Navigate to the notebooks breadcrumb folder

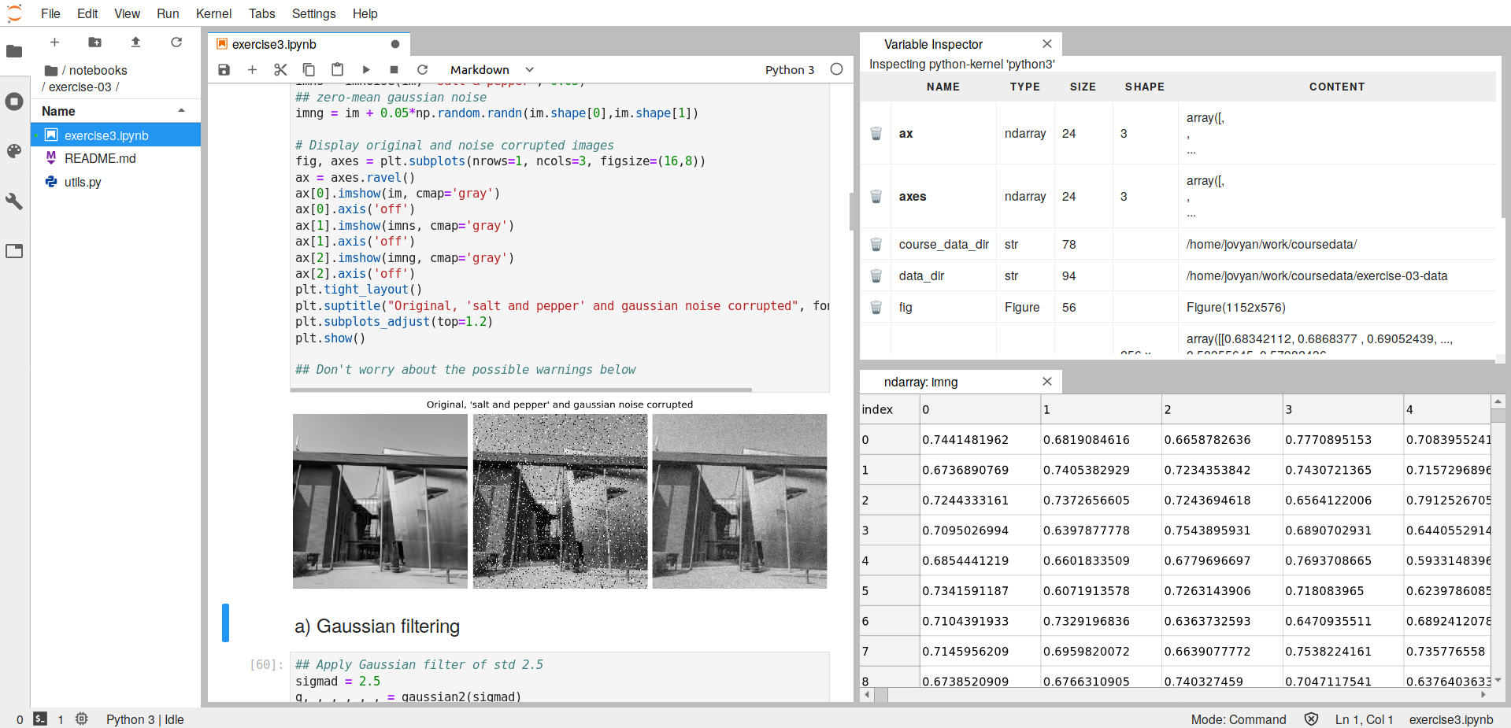[98, 70]
